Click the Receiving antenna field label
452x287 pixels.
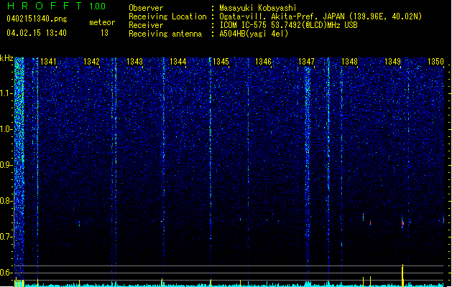point(165,34)
